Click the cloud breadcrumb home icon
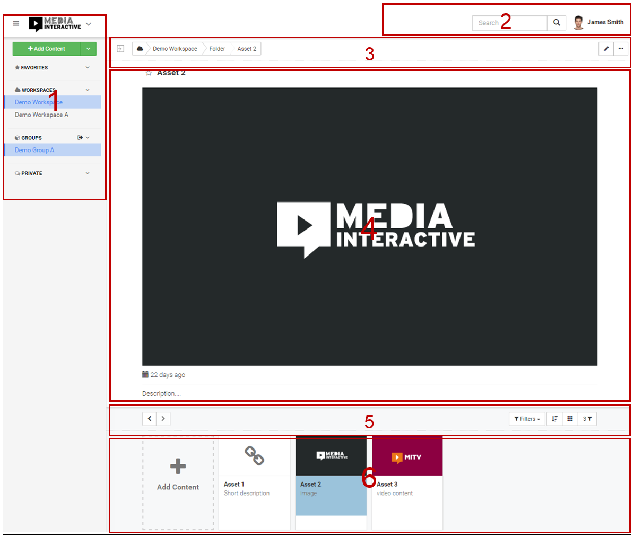This screenshot has width=634, height=537. pos(140,49)
